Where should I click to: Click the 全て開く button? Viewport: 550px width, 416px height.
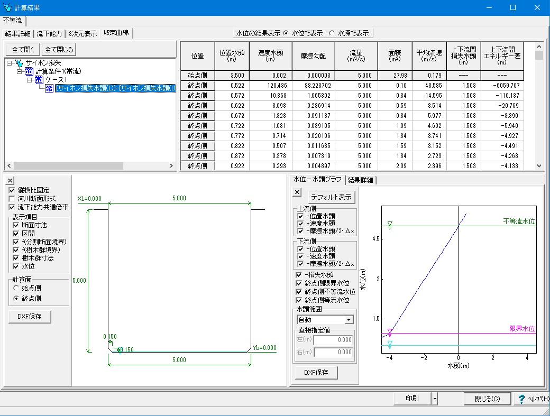tap(22, 50)
